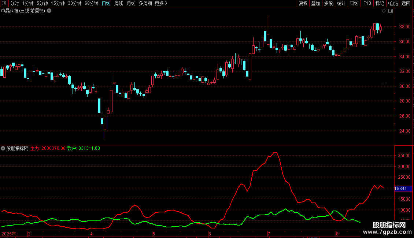Select the 15分钟 period
The width and height of the screenshot is (414, 238).
click(x=58, y=3)
